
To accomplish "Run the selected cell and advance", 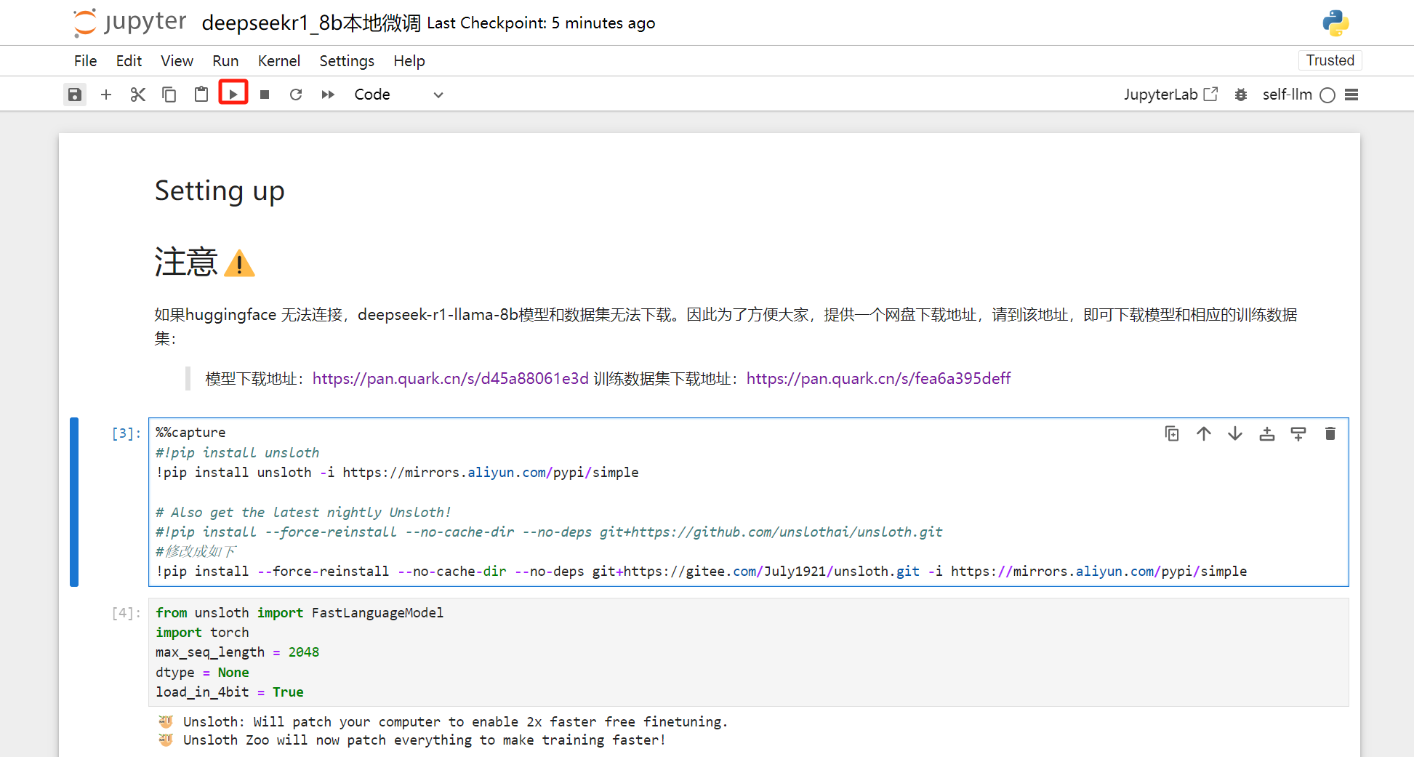I will tap(233, 94).
